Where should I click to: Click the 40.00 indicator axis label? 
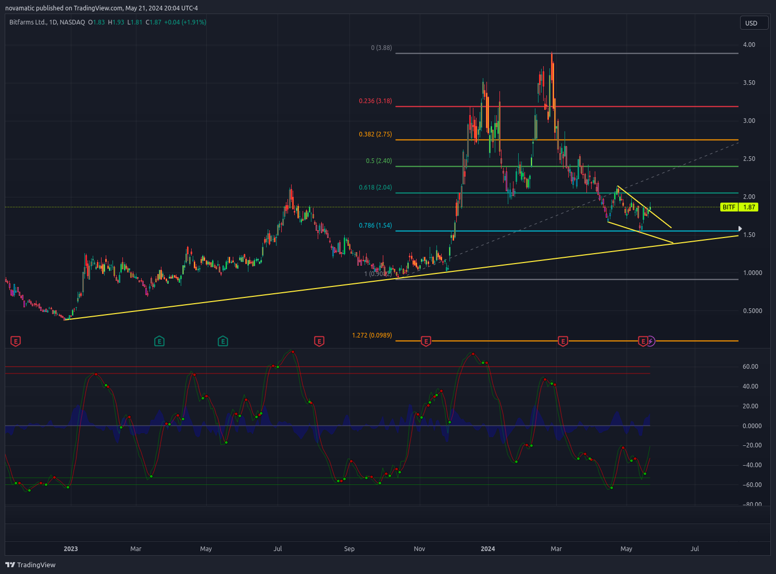click(x=750, y=386)
